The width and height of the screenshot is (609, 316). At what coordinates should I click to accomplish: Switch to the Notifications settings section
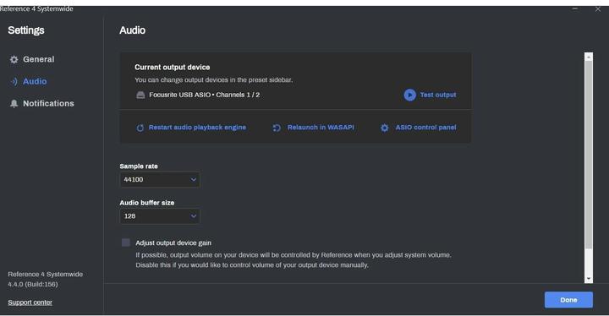click(x=48, y=104)
